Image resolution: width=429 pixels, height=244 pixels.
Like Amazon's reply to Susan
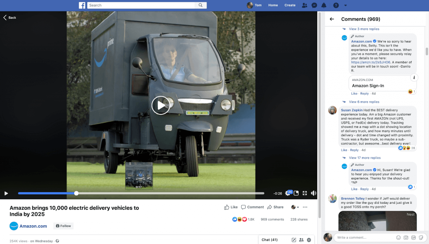coord(354,189)
